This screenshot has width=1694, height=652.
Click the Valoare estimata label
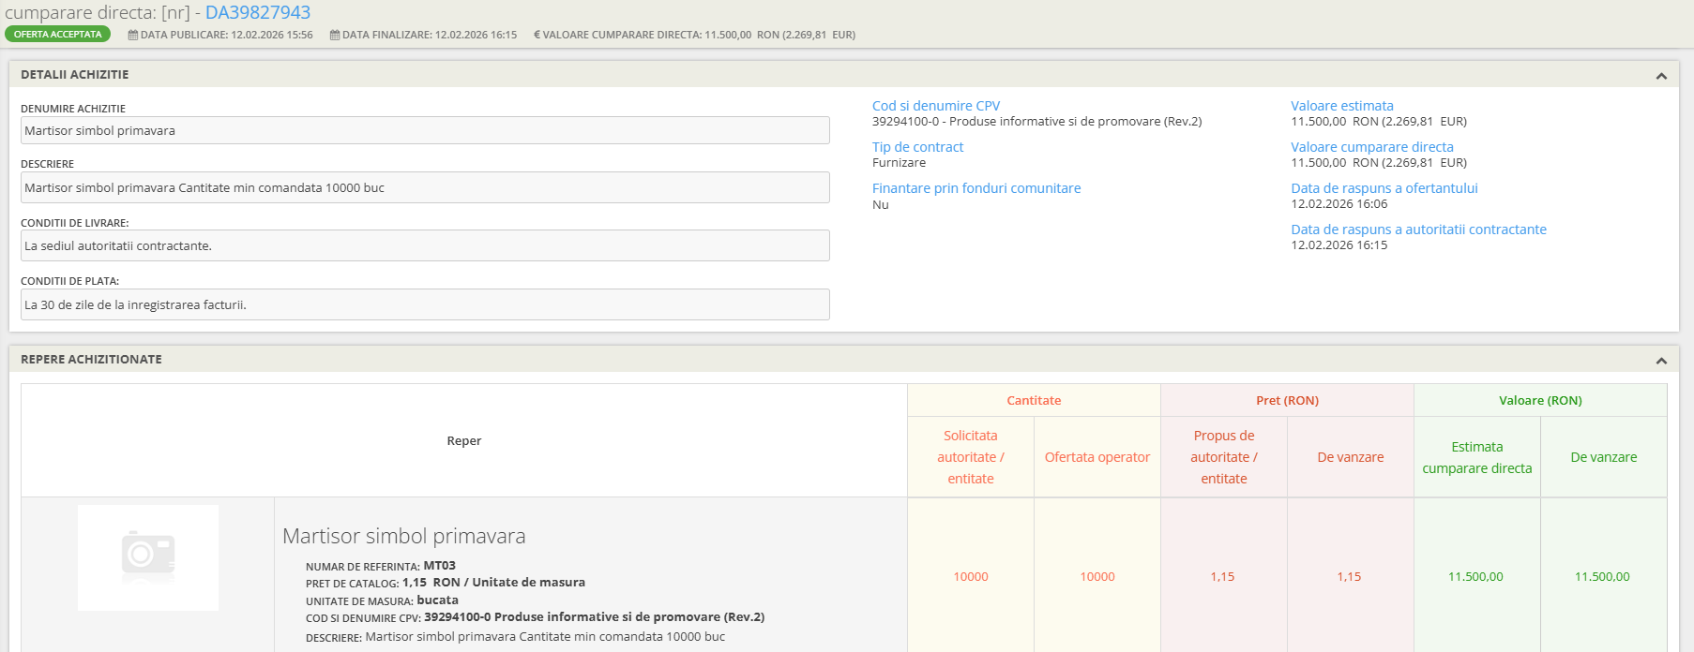(x=1341, y=106)
